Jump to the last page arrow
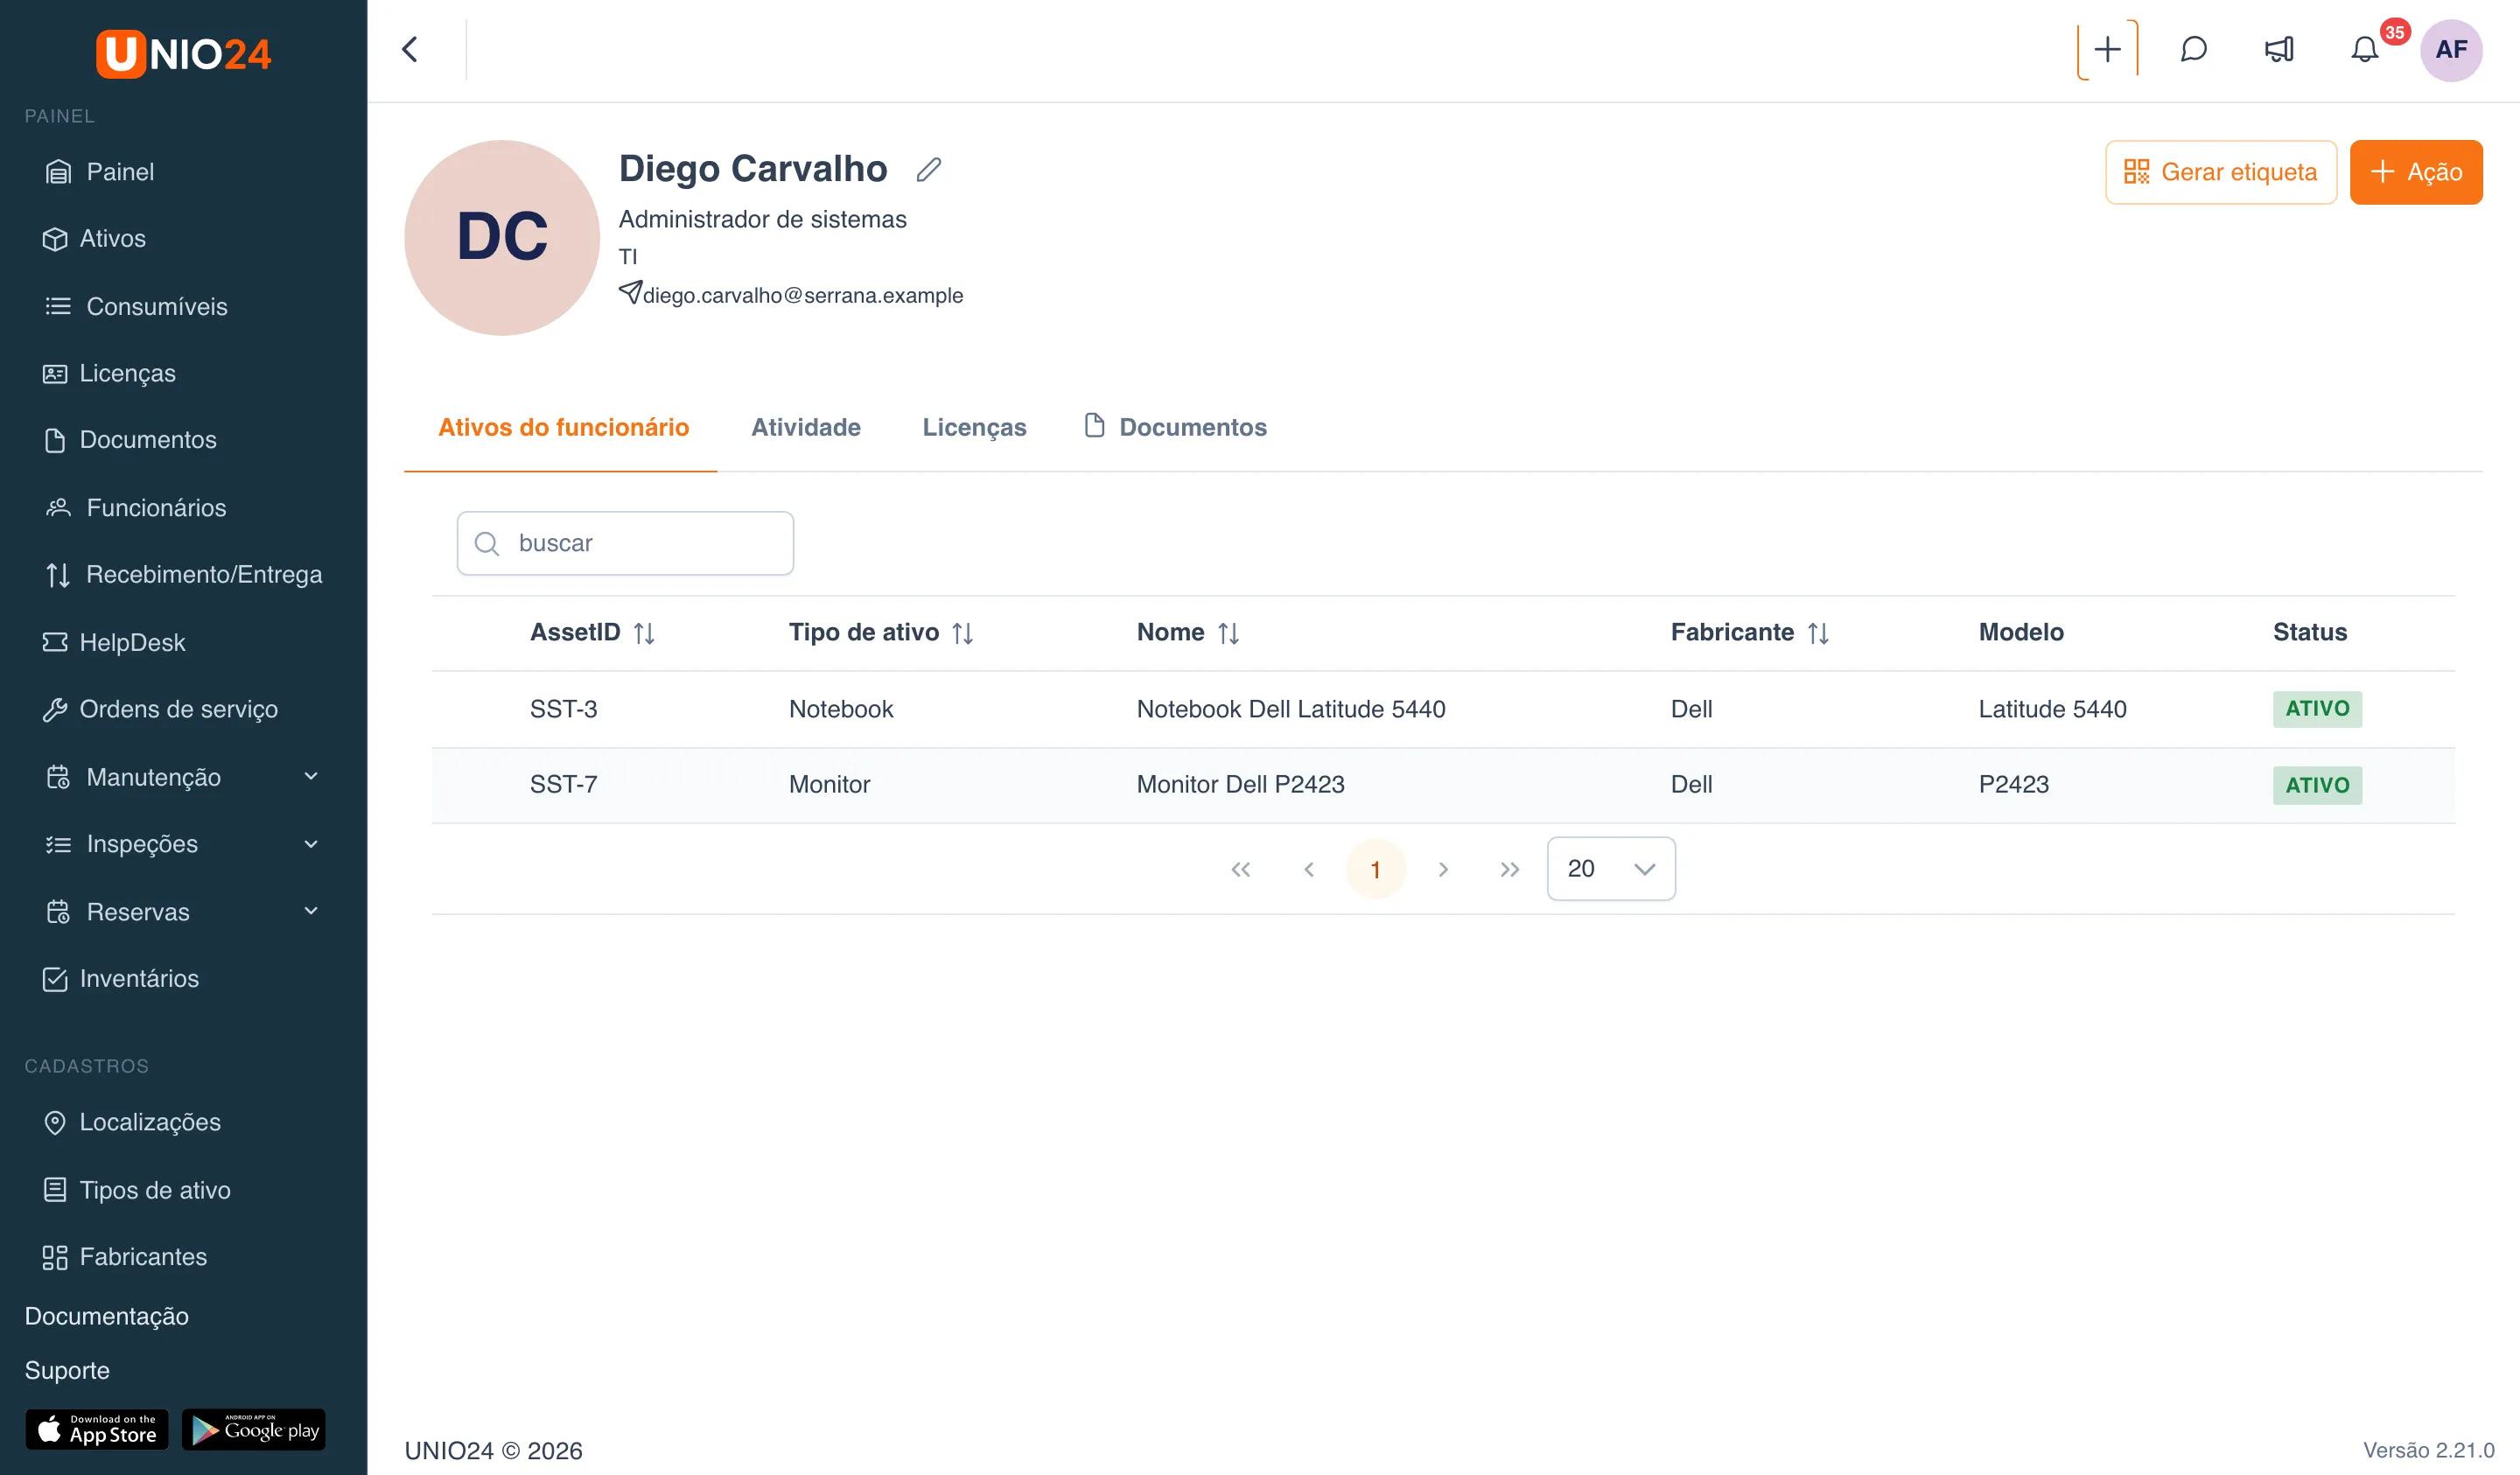 tap(1510, 869)
